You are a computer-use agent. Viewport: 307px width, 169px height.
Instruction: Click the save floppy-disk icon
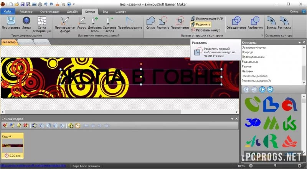point(22,4)
